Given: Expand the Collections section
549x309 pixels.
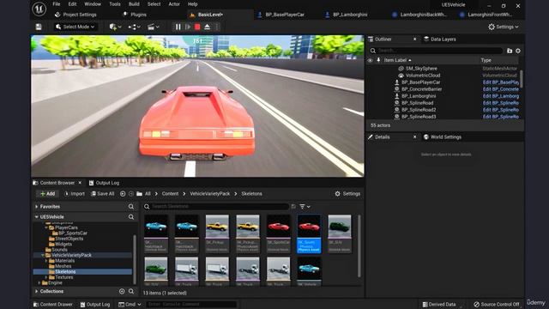Looking at the screenshot, I should pos(36,292).
